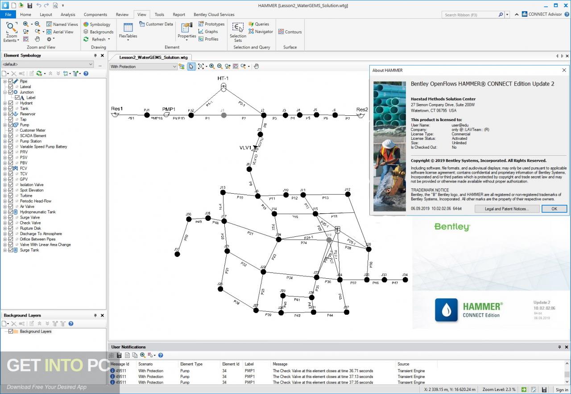Click the Refresh drawing button
The width and height of the screenshot is (571, 394).
[x=95, y=39]
